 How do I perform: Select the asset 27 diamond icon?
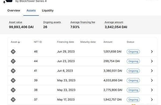tap(13, 61)
